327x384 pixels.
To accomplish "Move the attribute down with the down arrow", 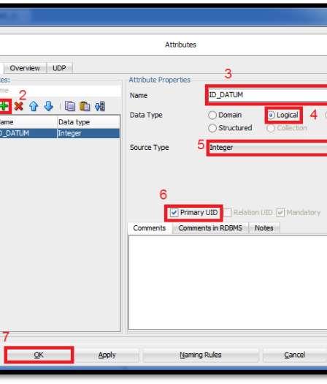I will coord(48,106).
